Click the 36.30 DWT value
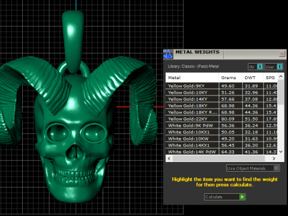The width and height of the screenshot is (288, 216). coord(251,145)
